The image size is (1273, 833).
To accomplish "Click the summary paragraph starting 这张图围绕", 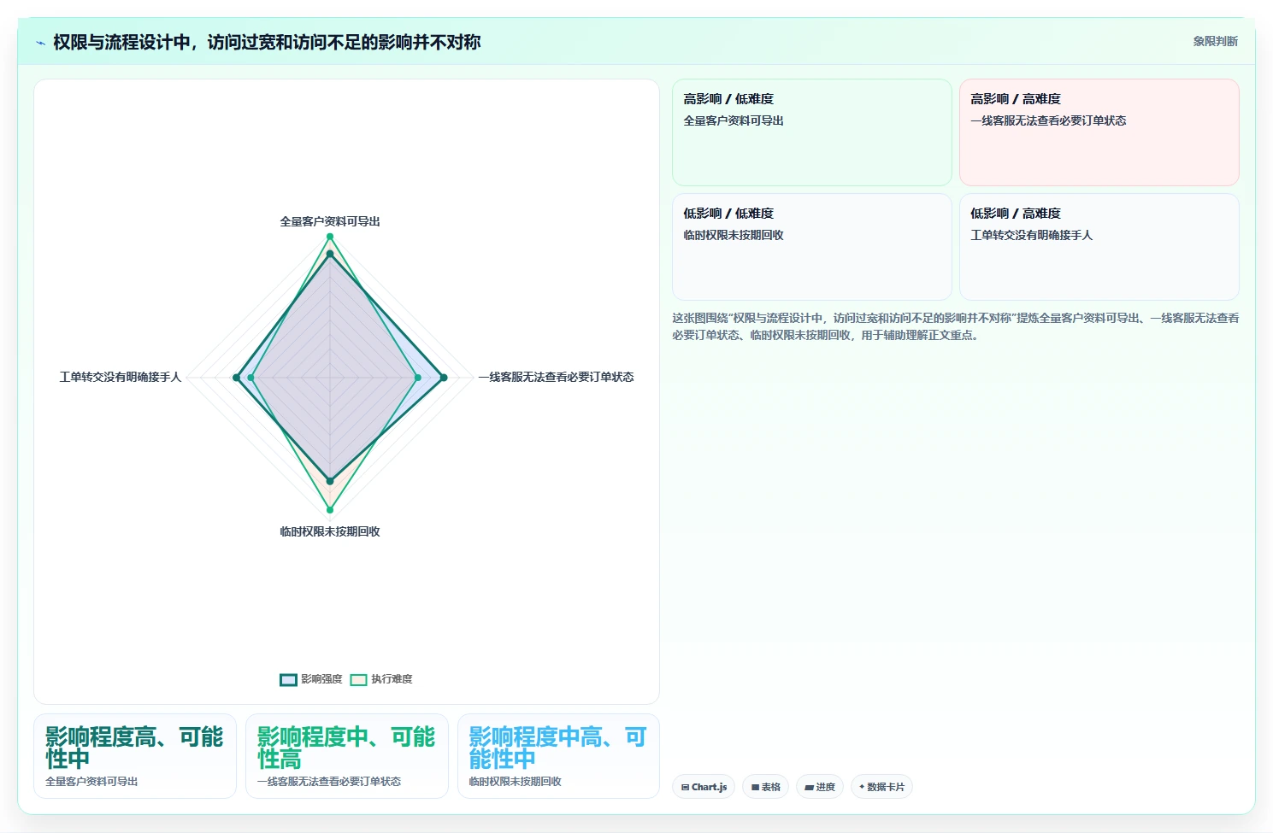I will [x=955, y=326].
